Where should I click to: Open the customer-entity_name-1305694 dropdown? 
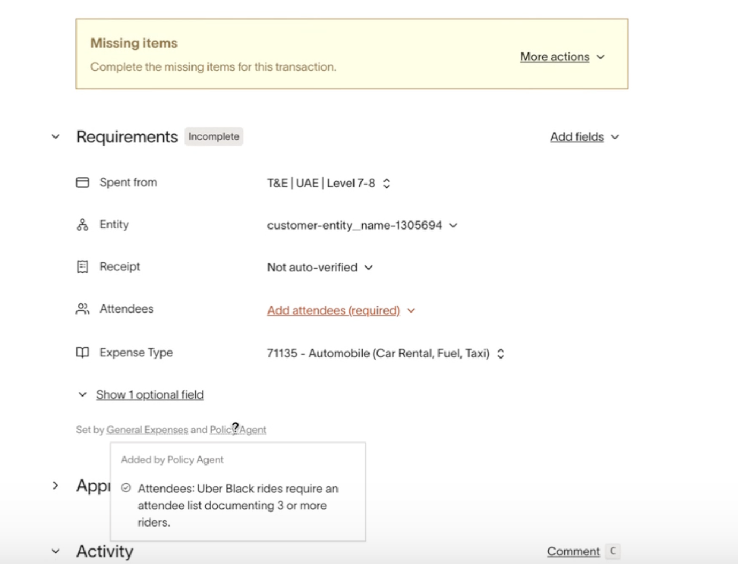(x=362, y=225)
